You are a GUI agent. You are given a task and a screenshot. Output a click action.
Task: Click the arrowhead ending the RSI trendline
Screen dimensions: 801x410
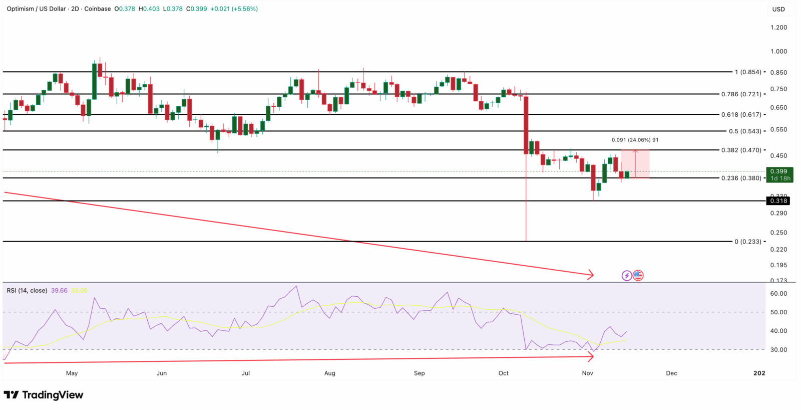pyautogui.click(x=591, y=357)
